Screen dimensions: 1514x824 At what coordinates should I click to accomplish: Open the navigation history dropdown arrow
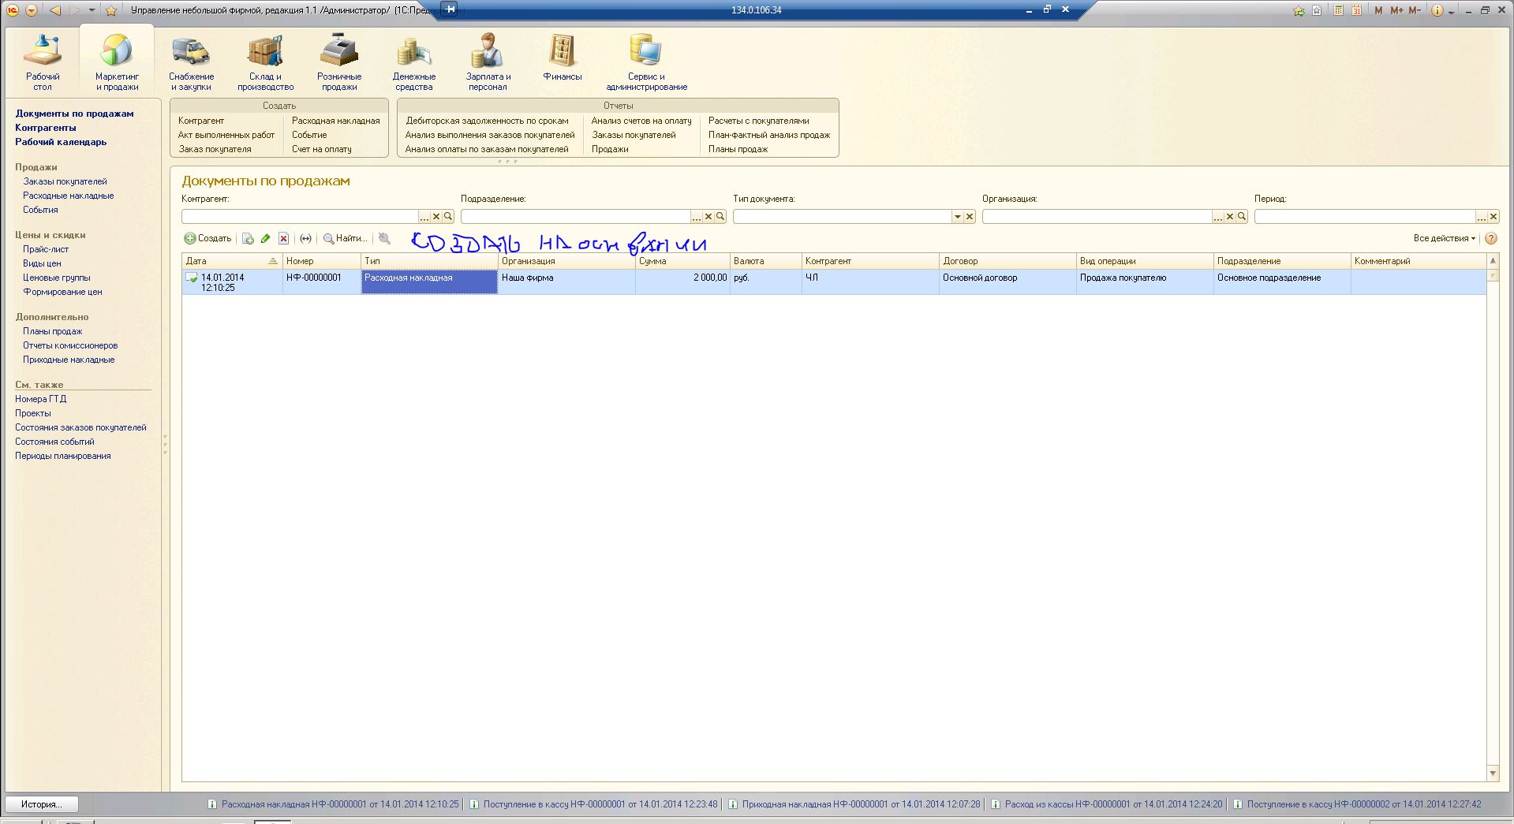click(x=92, y=10)
